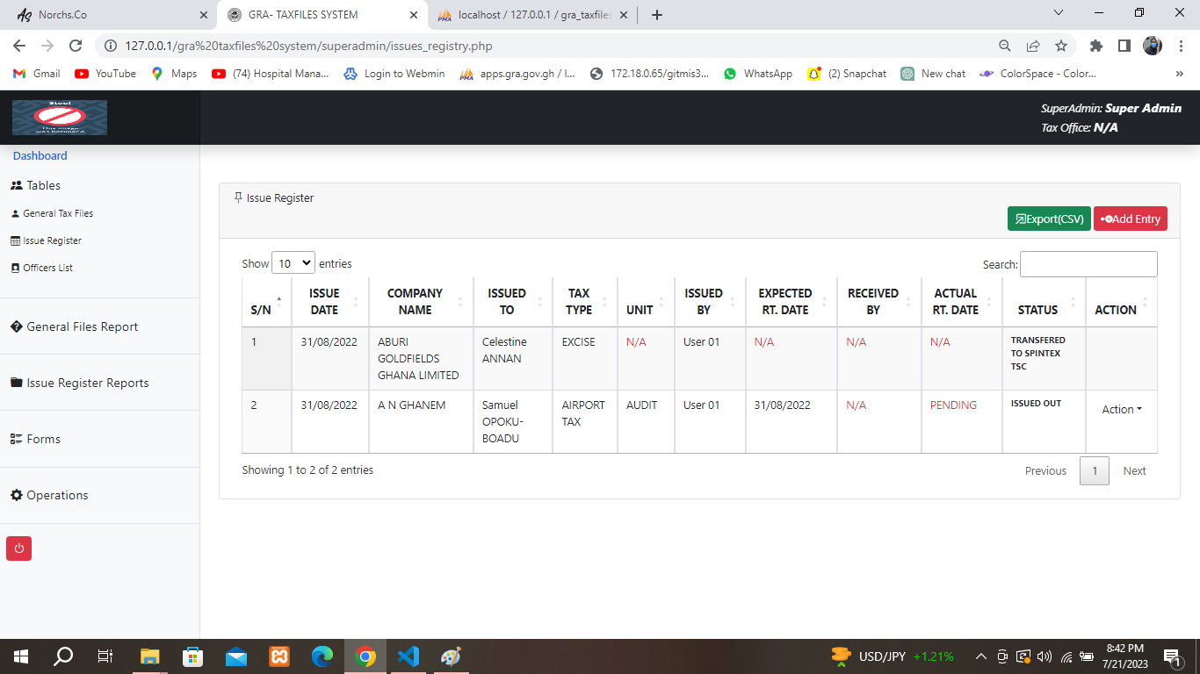Viewport: 1200px width, 674px height.
Task: Open General Tax Files link
Action: coord(58,213)
